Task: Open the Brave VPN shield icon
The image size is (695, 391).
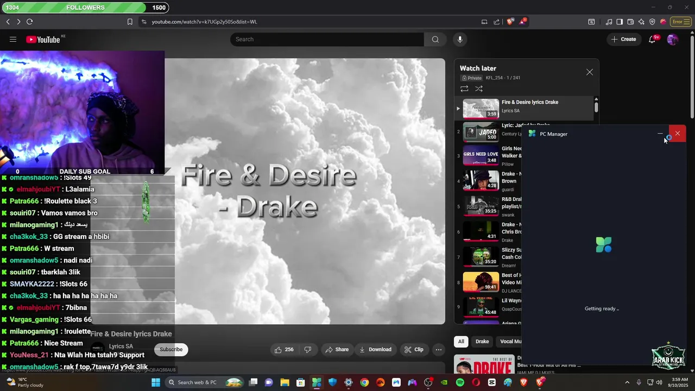Action: pos(652,22)
